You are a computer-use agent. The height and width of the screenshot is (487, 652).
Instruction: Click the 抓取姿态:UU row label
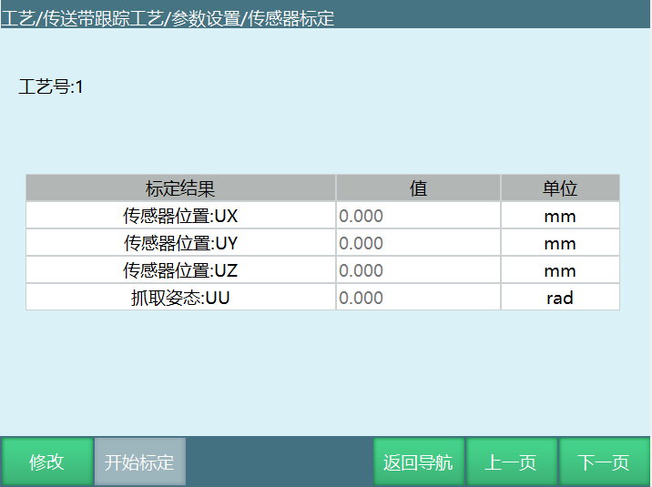[180, 298]
